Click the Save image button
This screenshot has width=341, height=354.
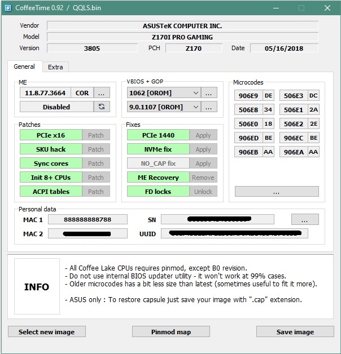coord(295,331)
